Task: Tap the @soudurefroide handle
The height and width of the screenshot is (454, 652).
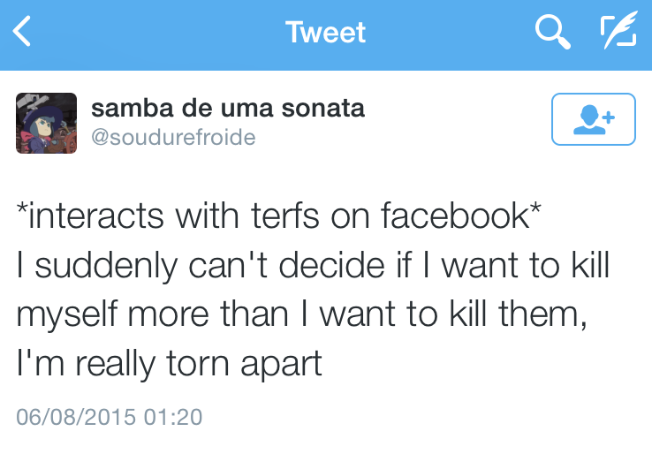Action: pos(172,137)
